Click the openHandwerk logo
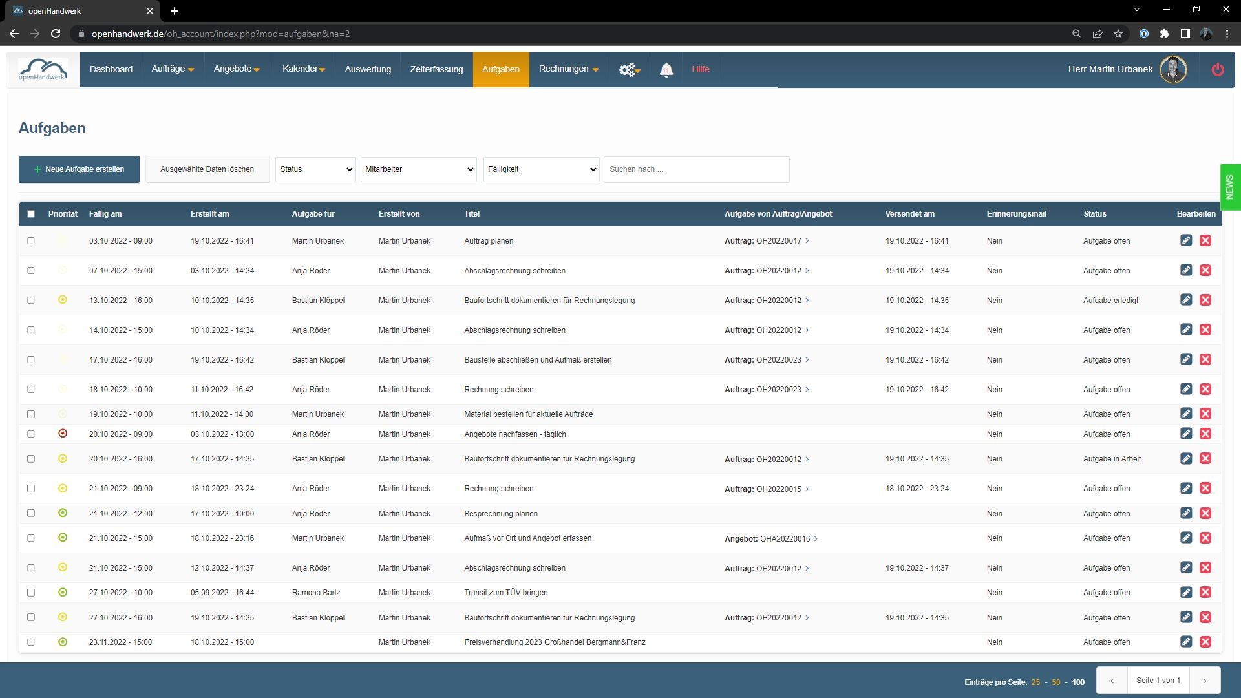Image resolution: width=1241 pixels, height=698 pixels. [43, 69]
